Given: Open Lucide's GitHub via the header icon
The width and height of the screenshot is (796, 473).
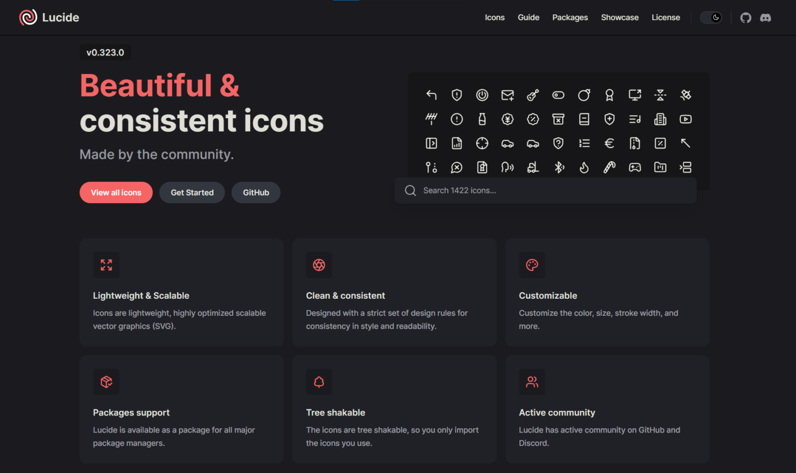Looking at the screenshot, I should [x=746, y=17].
